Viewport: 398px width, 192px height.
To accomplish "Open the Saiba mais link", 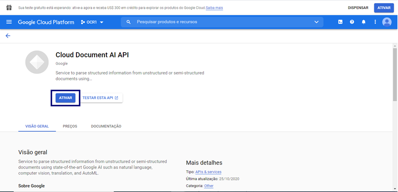I will (x=214, y=8).
